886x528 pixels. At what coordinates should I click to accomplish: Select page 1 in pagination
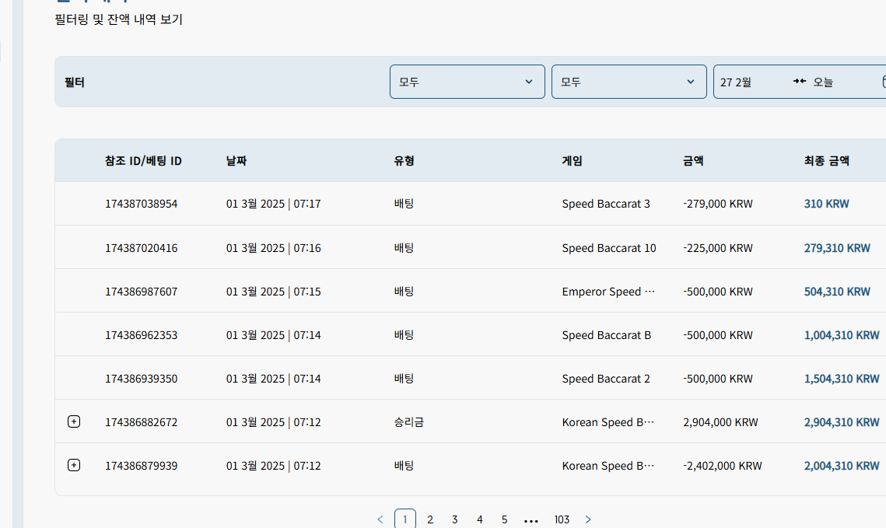[x=405, y=519]
